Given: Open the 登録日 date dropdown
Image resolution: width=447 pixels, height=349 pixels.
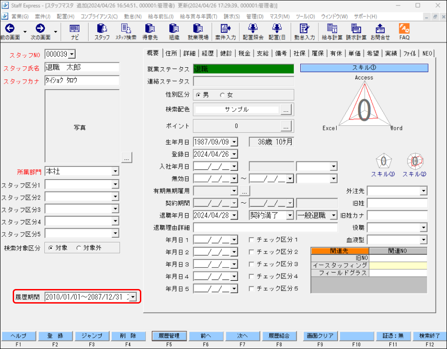Looking at the screenshot, I should click(234, 154).
